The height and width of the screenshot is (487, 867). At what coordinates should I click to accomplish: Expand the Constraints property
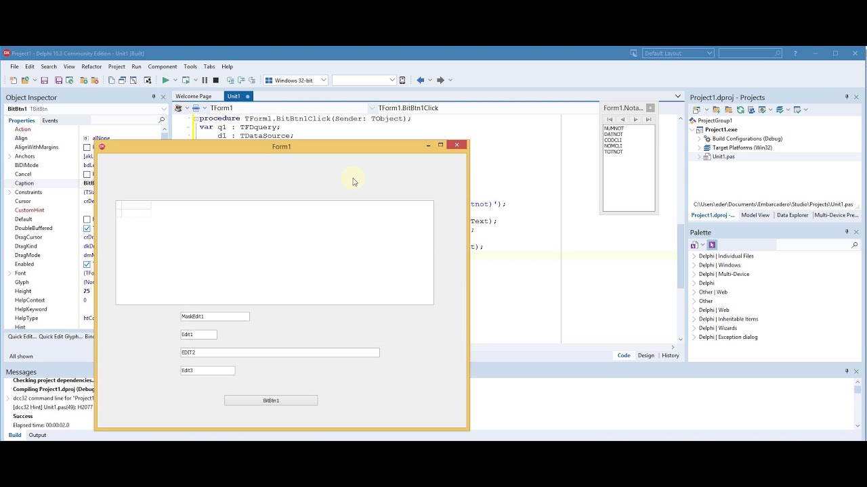coord(9,192)
